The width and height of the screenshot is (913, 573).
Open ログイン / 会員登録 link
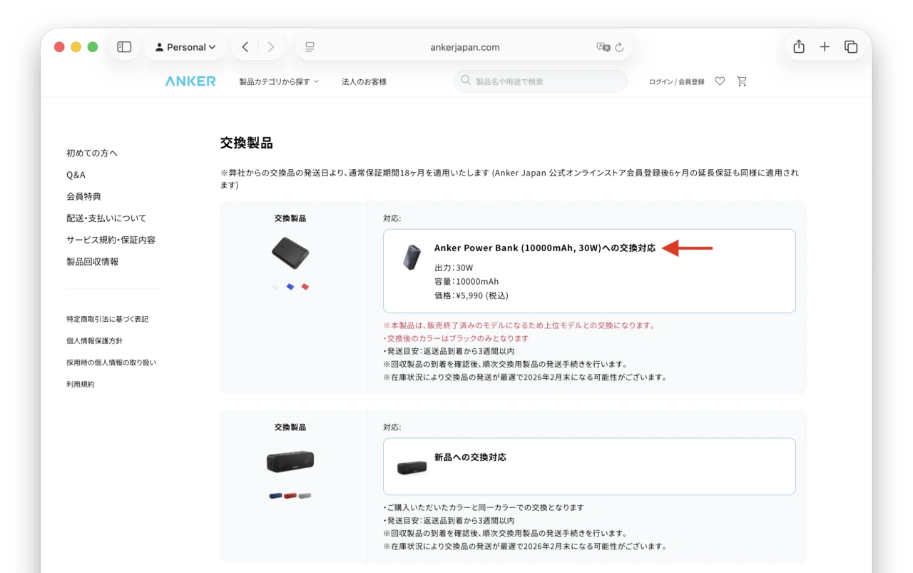point(676,81)
